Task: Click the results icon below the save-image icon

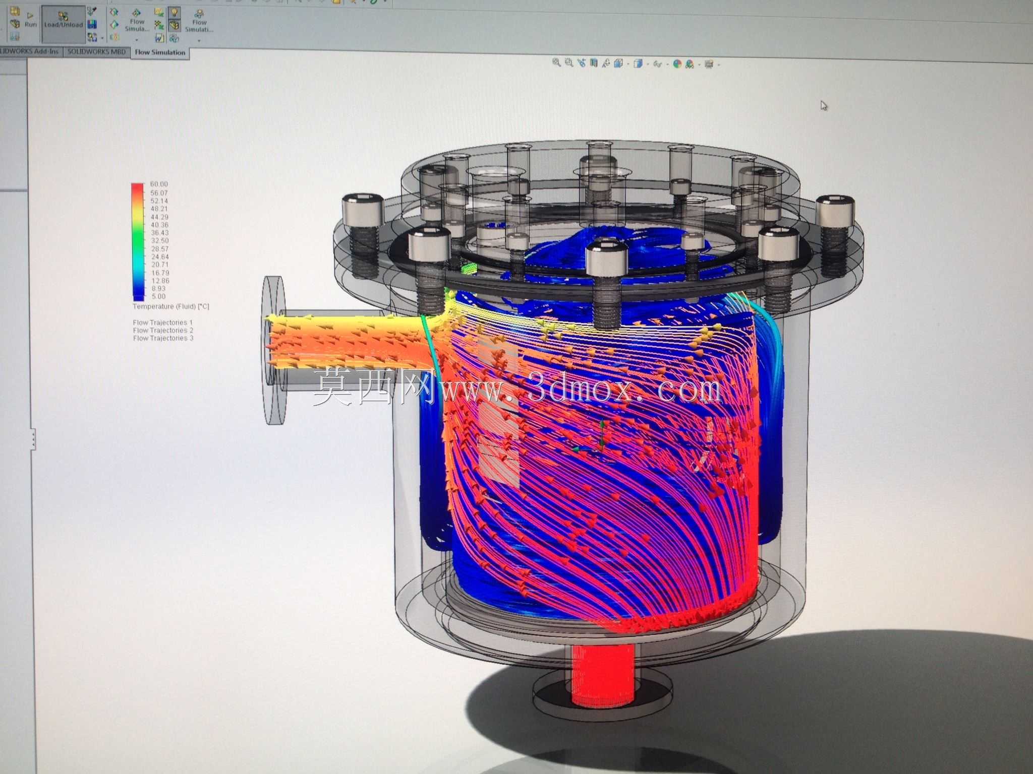Action: click(92, 37)
